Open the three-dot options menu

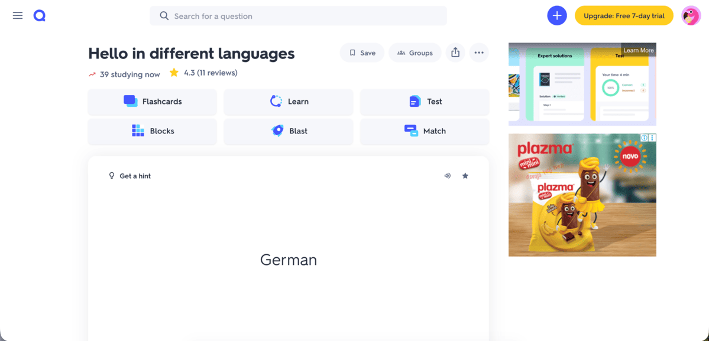click(479, 53)
